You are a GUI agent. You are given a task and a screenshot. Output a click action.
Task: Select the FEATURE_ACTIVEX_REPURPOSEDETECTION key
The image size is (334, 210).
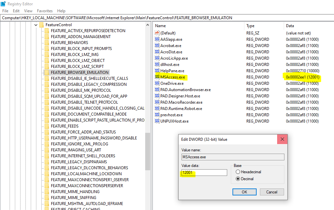click(88, 31)
